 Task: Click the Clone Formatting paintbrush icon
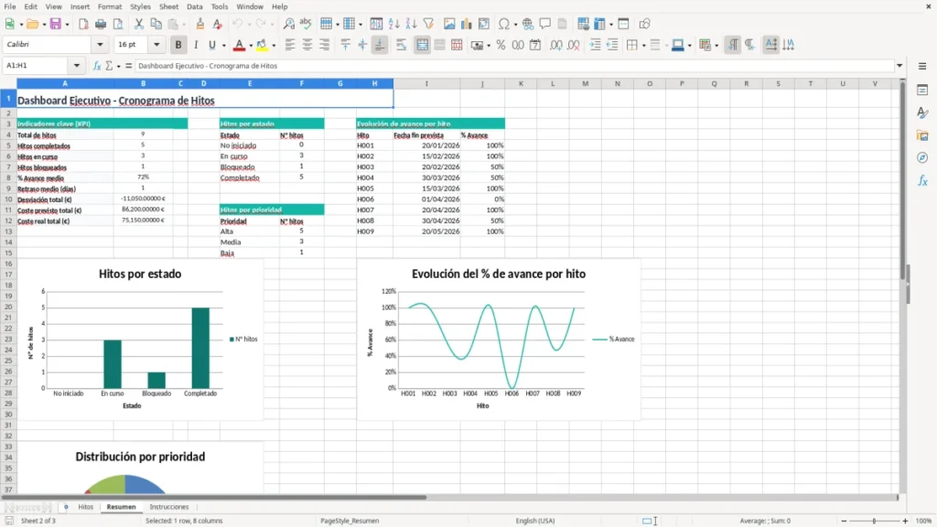(200, 24)
